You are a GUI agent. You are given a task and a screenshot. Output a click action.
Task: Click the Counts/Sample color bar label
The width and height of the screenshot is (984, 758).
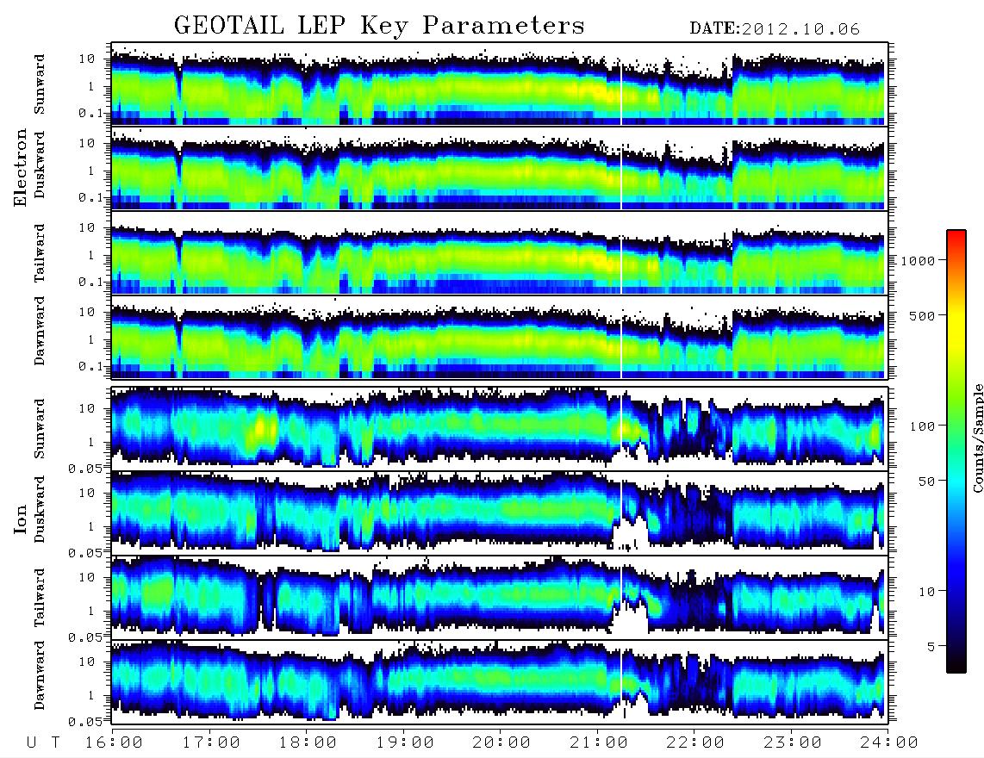pos(977,438)
